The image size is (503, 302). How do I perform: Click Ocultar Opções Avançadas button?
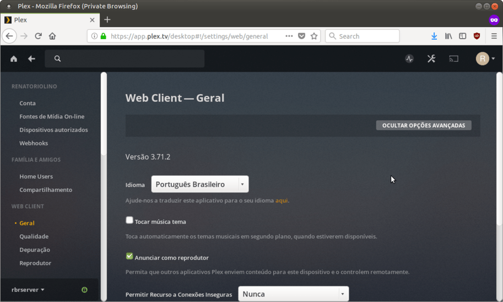[424, 126]
